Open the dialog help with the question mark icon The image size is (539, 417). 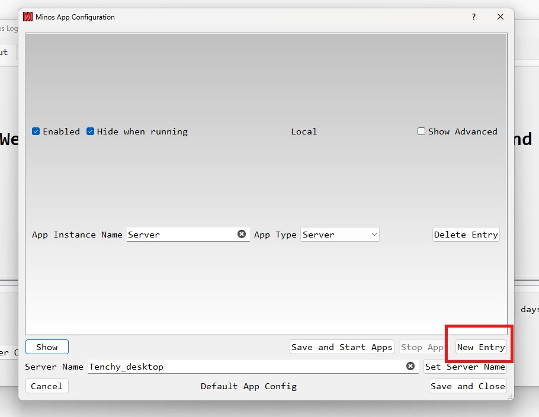473,17
